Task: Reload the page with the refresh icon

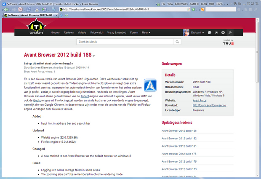Action: point(29,9)
